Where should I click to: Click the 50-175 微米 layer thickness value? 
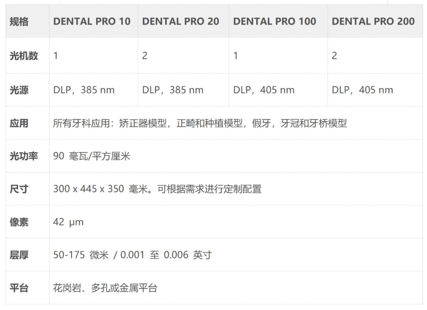pyautogui.click(x=132, y=255)
